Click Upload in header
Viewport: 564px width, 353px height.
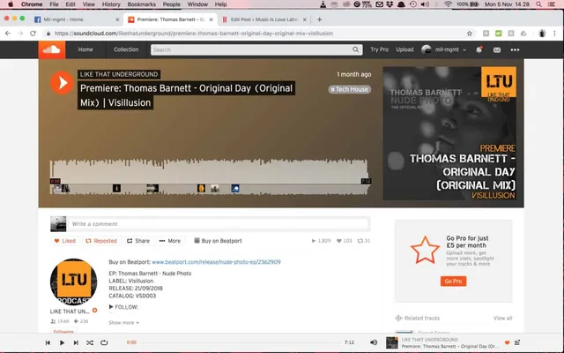[x=404, y=49]
